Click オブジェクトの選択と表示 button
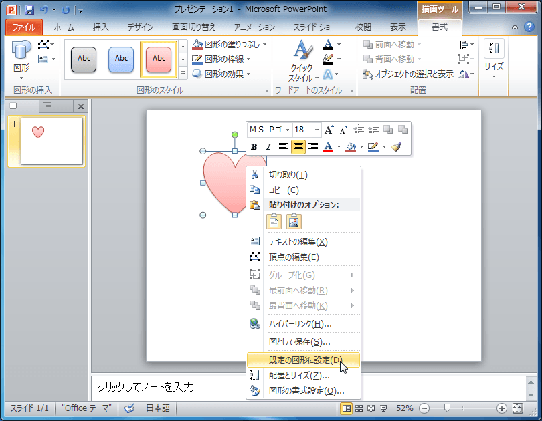The width and height of the screenshot is (542, 421). click(x=408, y=74)
